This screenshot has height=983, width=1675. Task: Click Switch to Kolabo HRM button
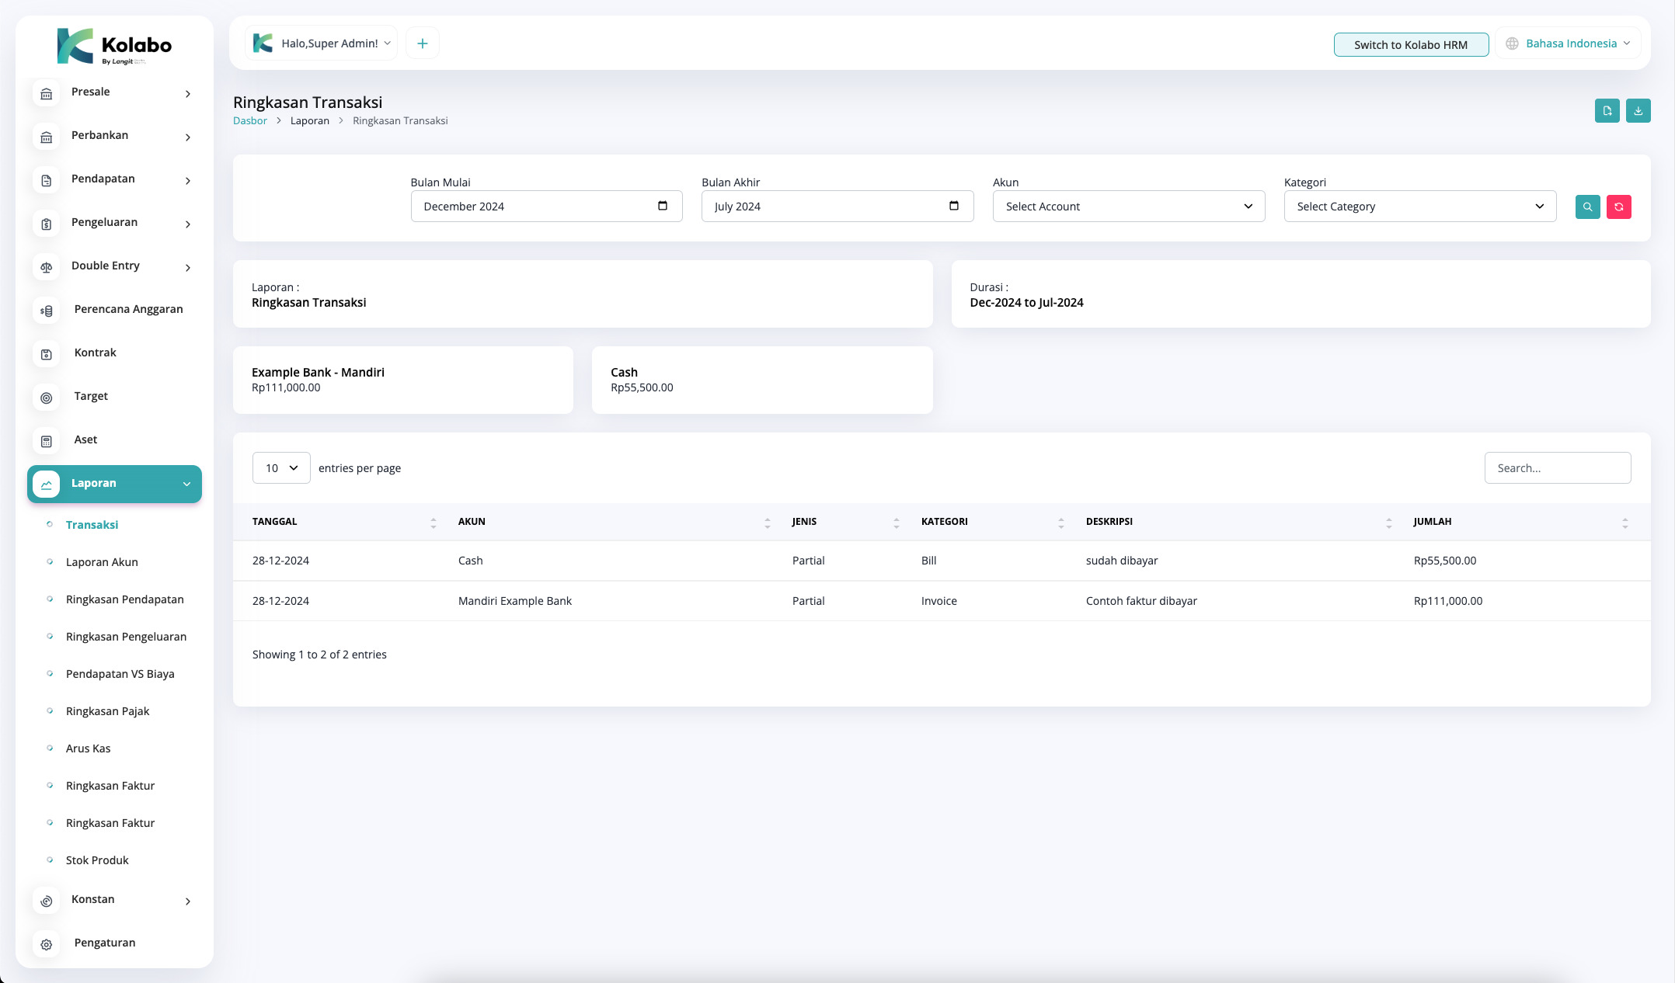1411,45
